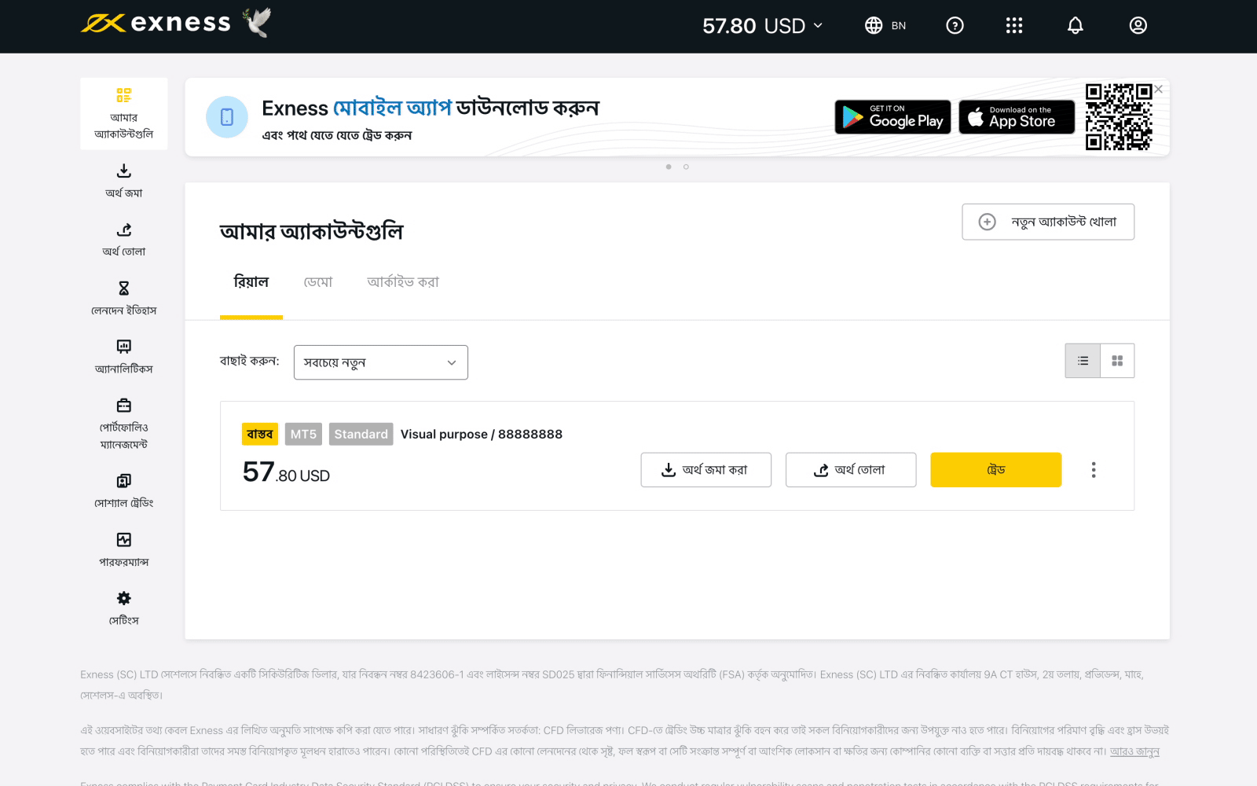Screen dimensions: 1257x786
Task: Switch to grid view layout
Action: pyautogui.click(x=1117, y=361)
